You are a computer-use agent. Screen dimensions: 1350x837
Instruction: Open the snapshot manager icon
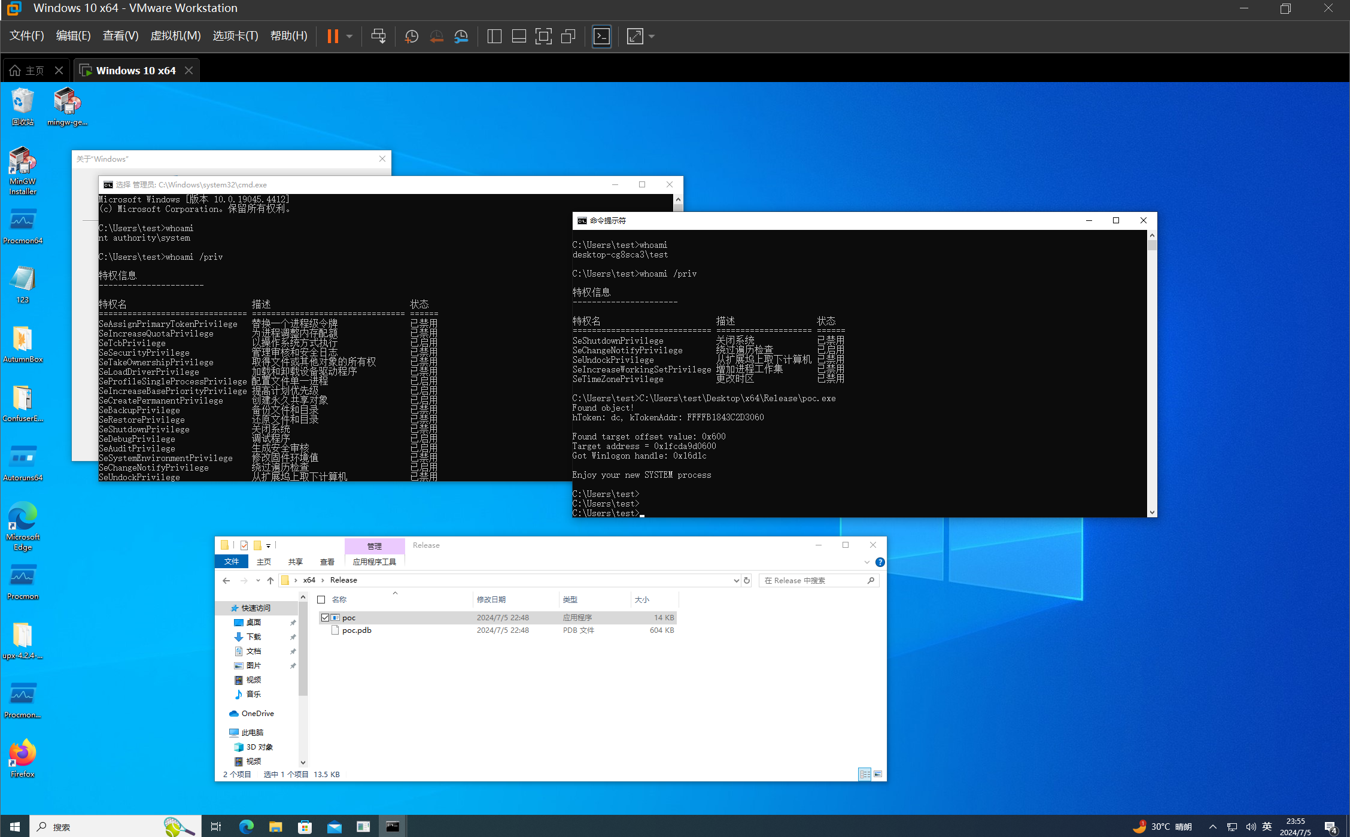(461, 37)
